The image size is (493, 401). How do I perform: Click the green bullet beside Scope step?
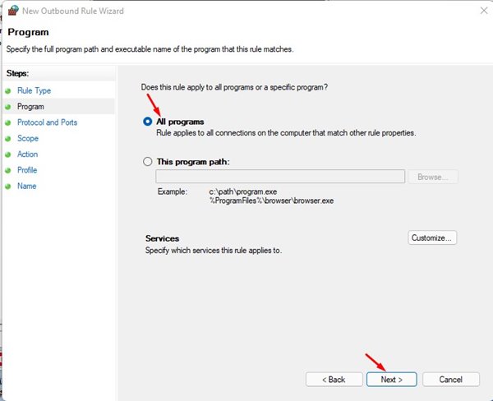[8, 139]
